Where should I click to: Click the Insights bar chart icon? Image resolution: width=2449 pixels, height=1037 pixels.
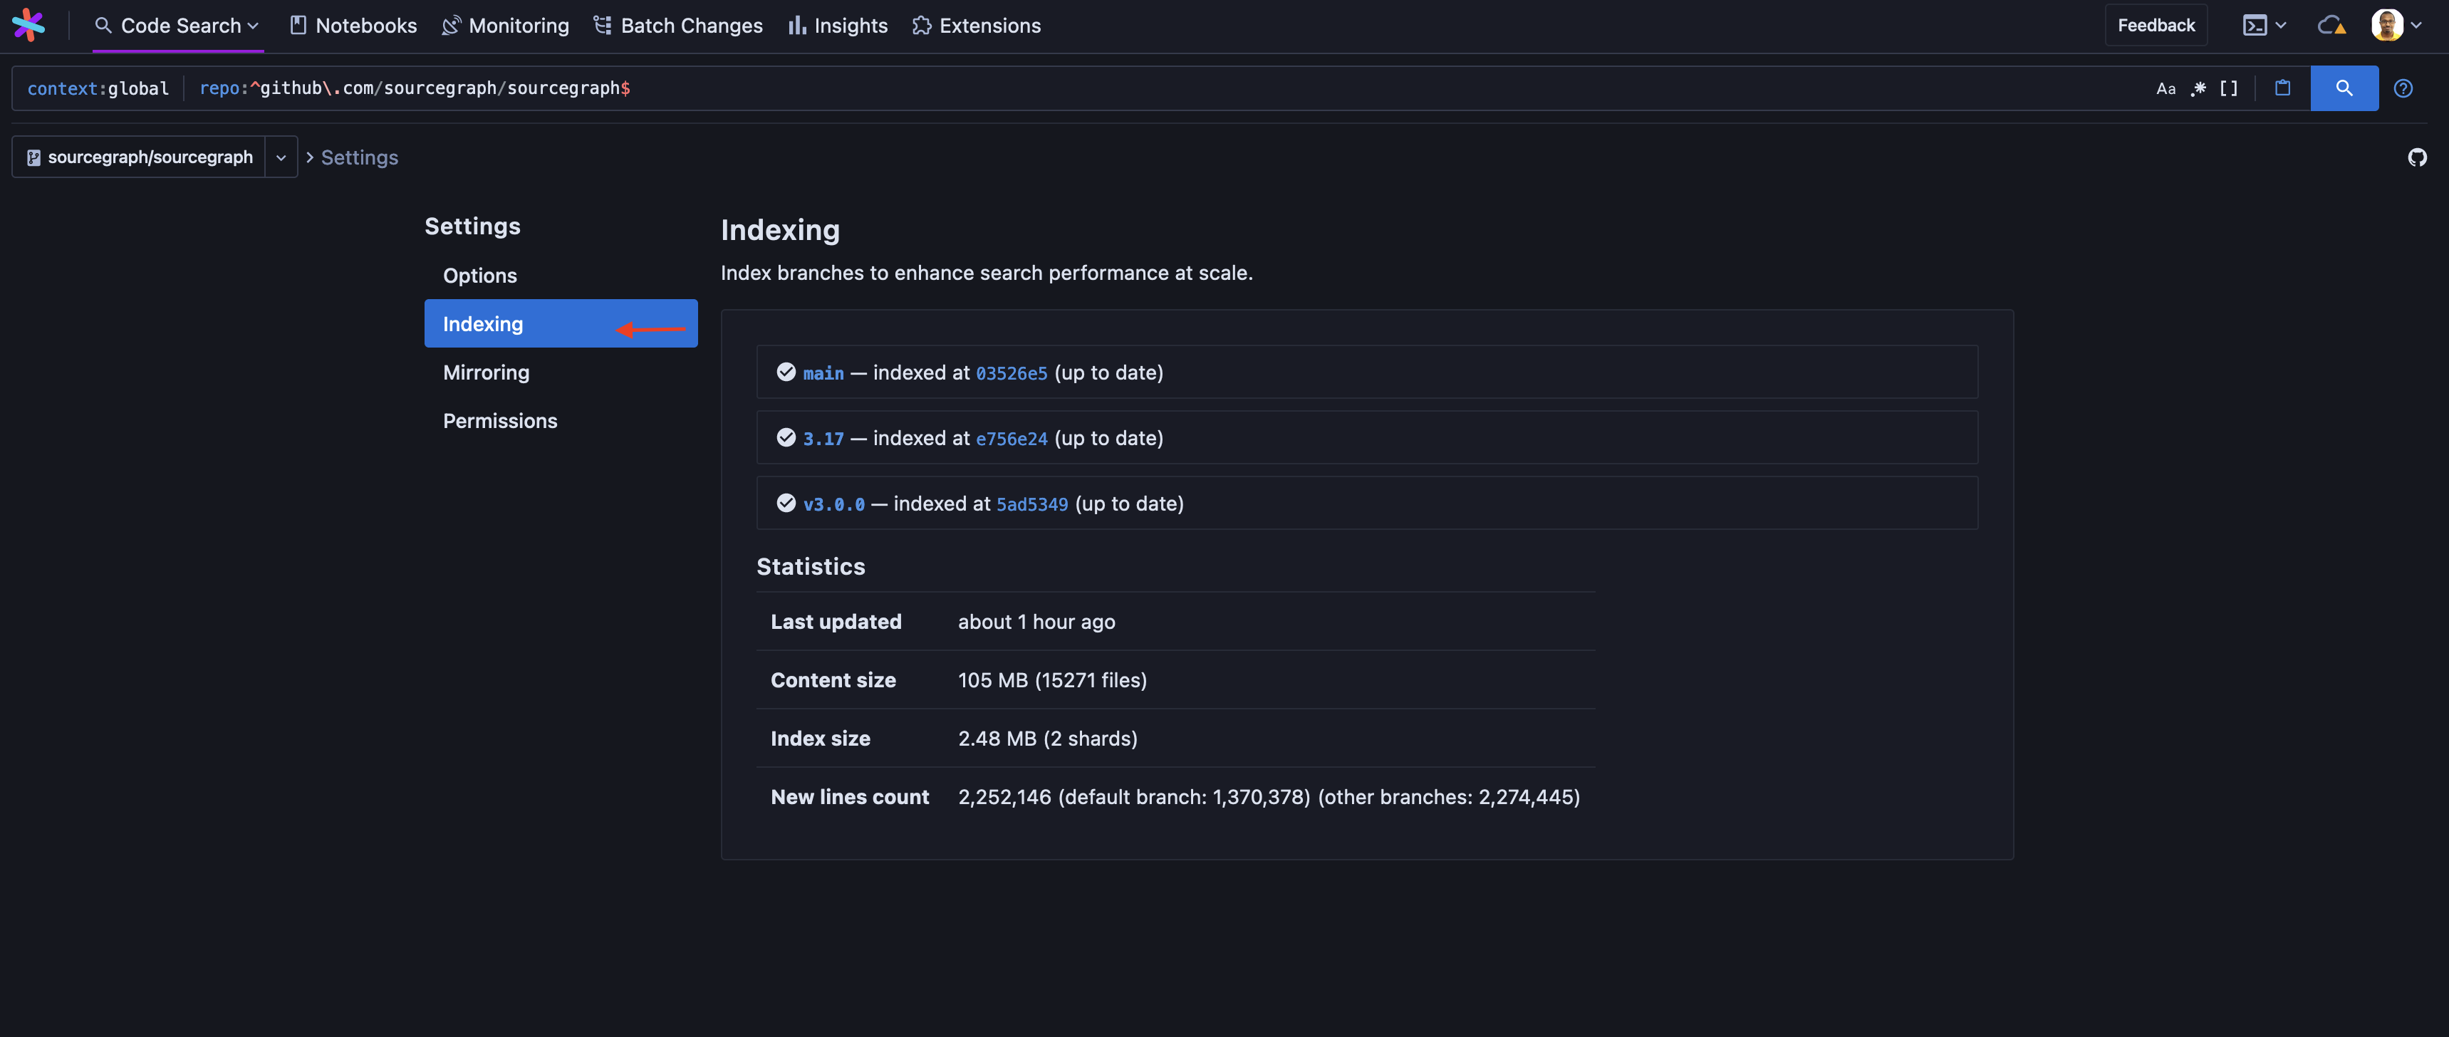(796, 26)
